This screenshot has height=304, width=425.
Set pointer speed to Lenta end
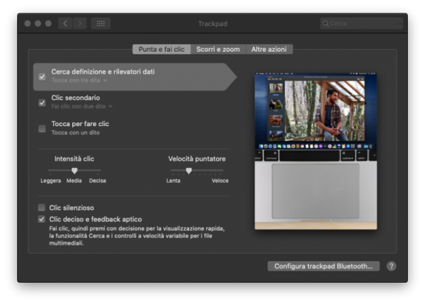pos(174,181)
